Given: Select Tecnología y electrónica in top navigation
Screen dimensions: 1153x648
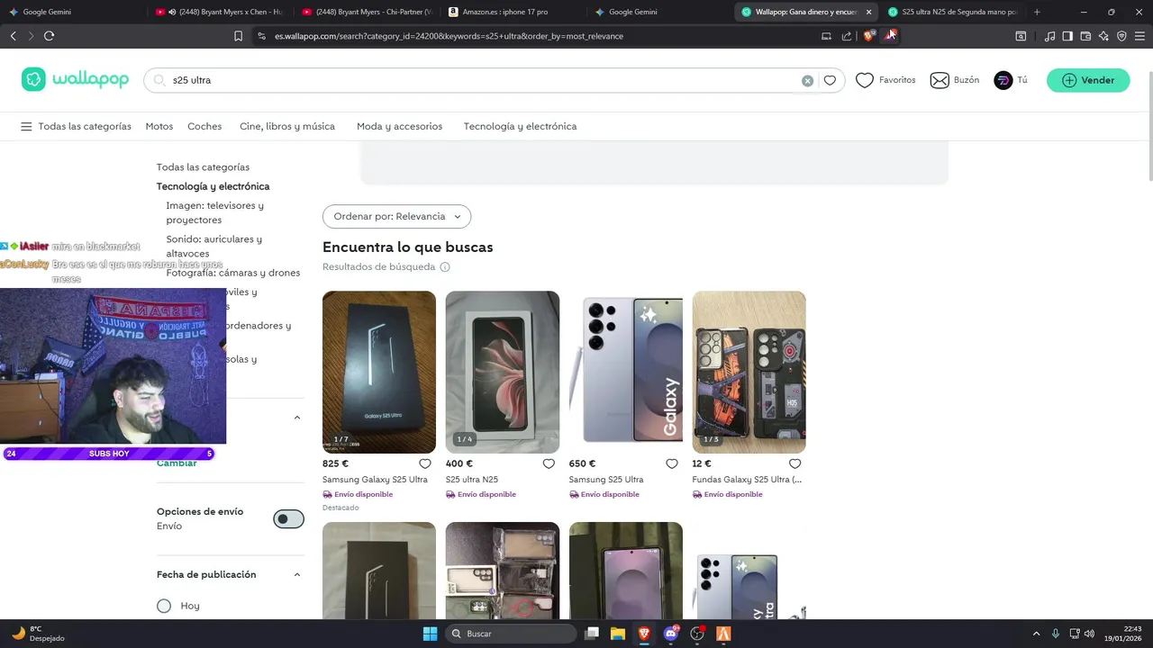Looking at the screenshot, I should click(520, 126).
